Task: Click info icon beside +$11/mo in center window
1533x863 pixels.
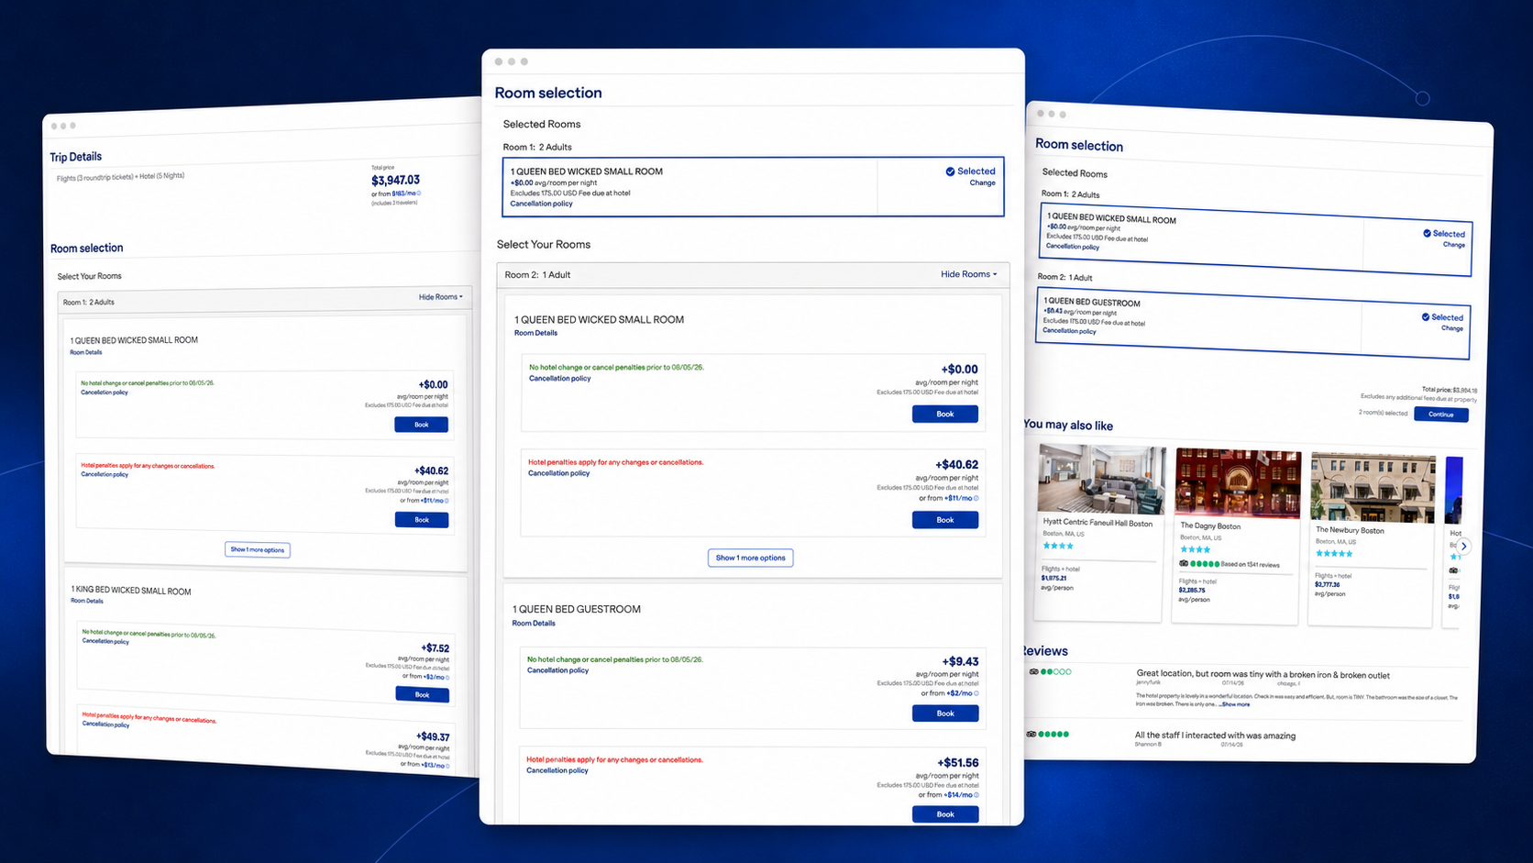Action: point(976,499)
